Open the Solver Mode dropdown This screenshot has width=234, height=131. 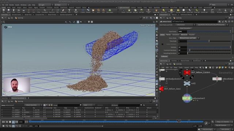click(189, 38)
